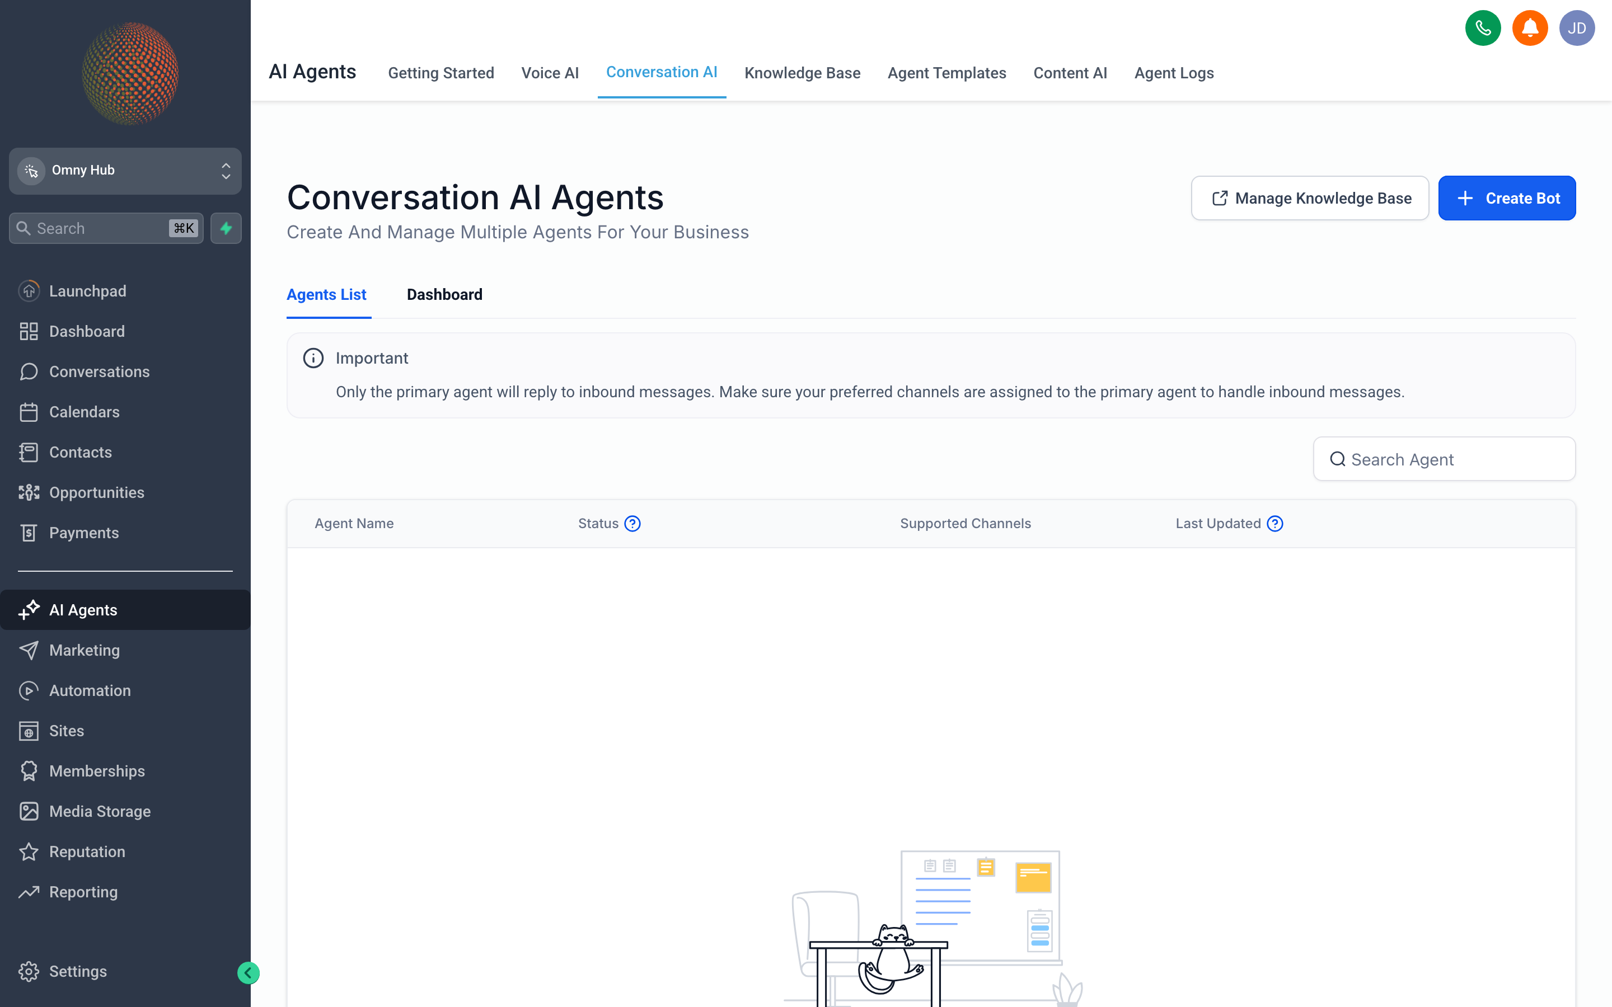Open the JD user avatar menu
Viewport: 1612px width, 1007px height.
(1576, 28)
